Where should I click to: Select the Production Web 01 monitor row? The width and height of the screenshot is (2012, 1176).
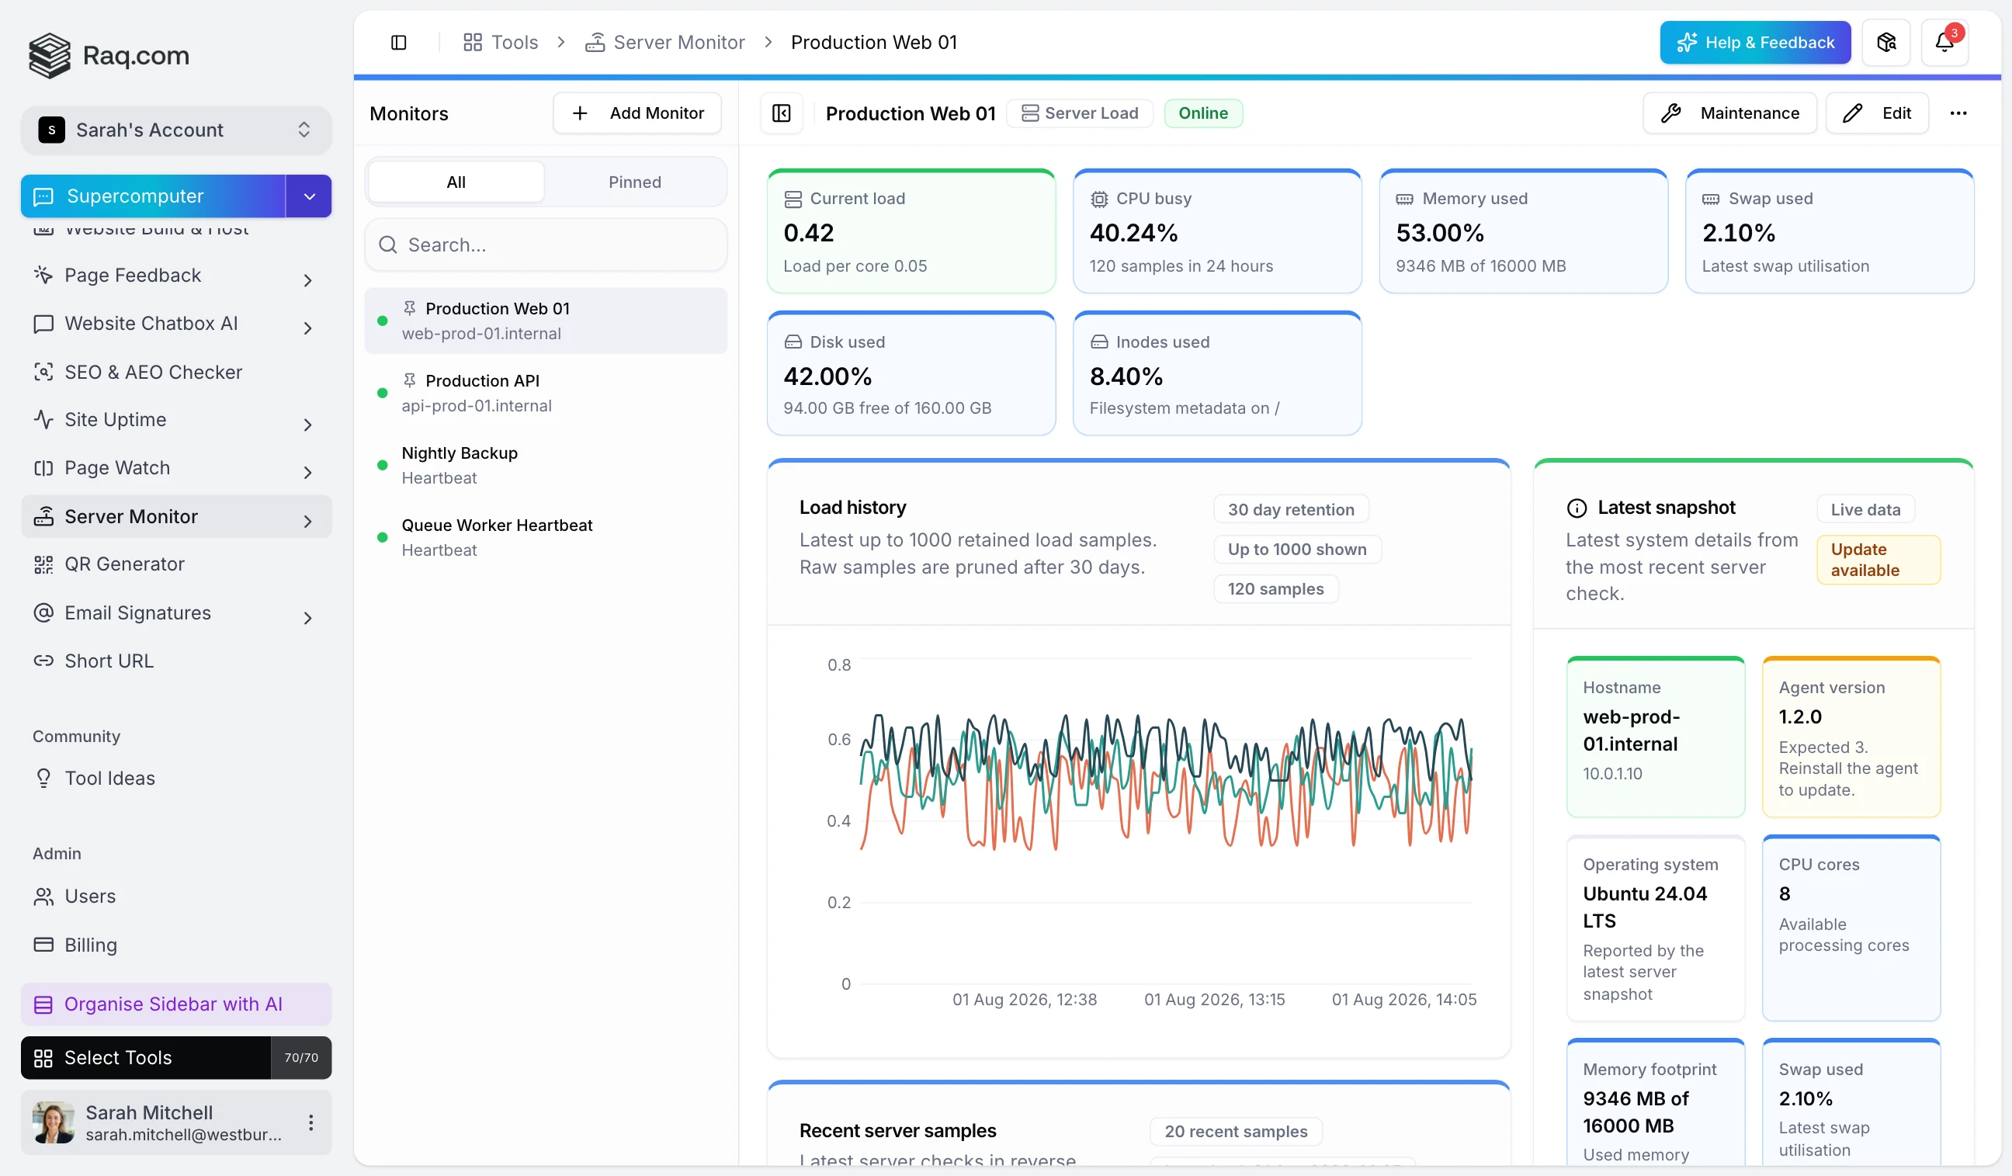tap(546, 321)
